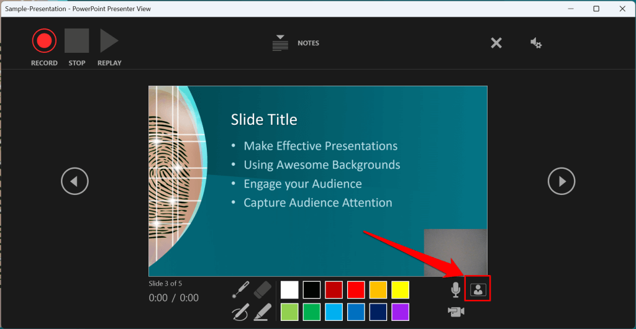Maximize the Presenter View window
The image size is (636, 329).
click(596, 9)
